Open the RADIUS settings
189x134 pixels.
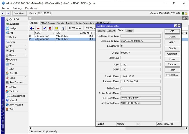[14, 73]
